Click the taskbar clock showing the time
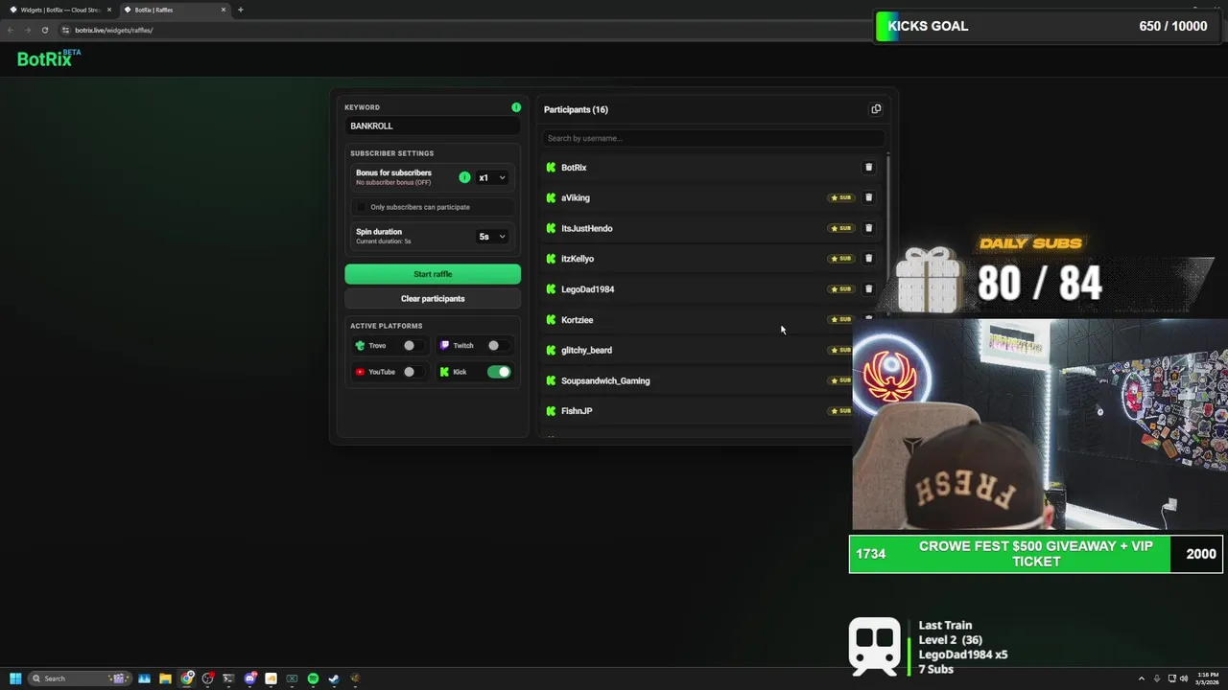1228x690 pixels. [x=1207, y=678]
